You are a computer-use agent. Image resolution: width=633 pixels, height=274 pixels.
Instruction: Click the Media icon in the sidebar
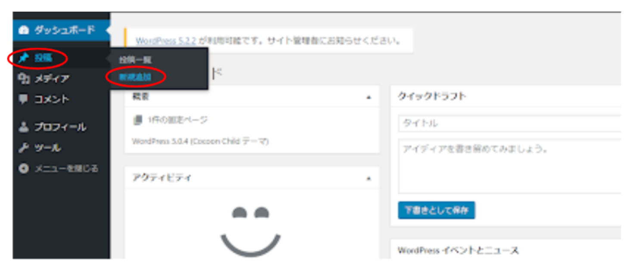(x=23, y=79)
